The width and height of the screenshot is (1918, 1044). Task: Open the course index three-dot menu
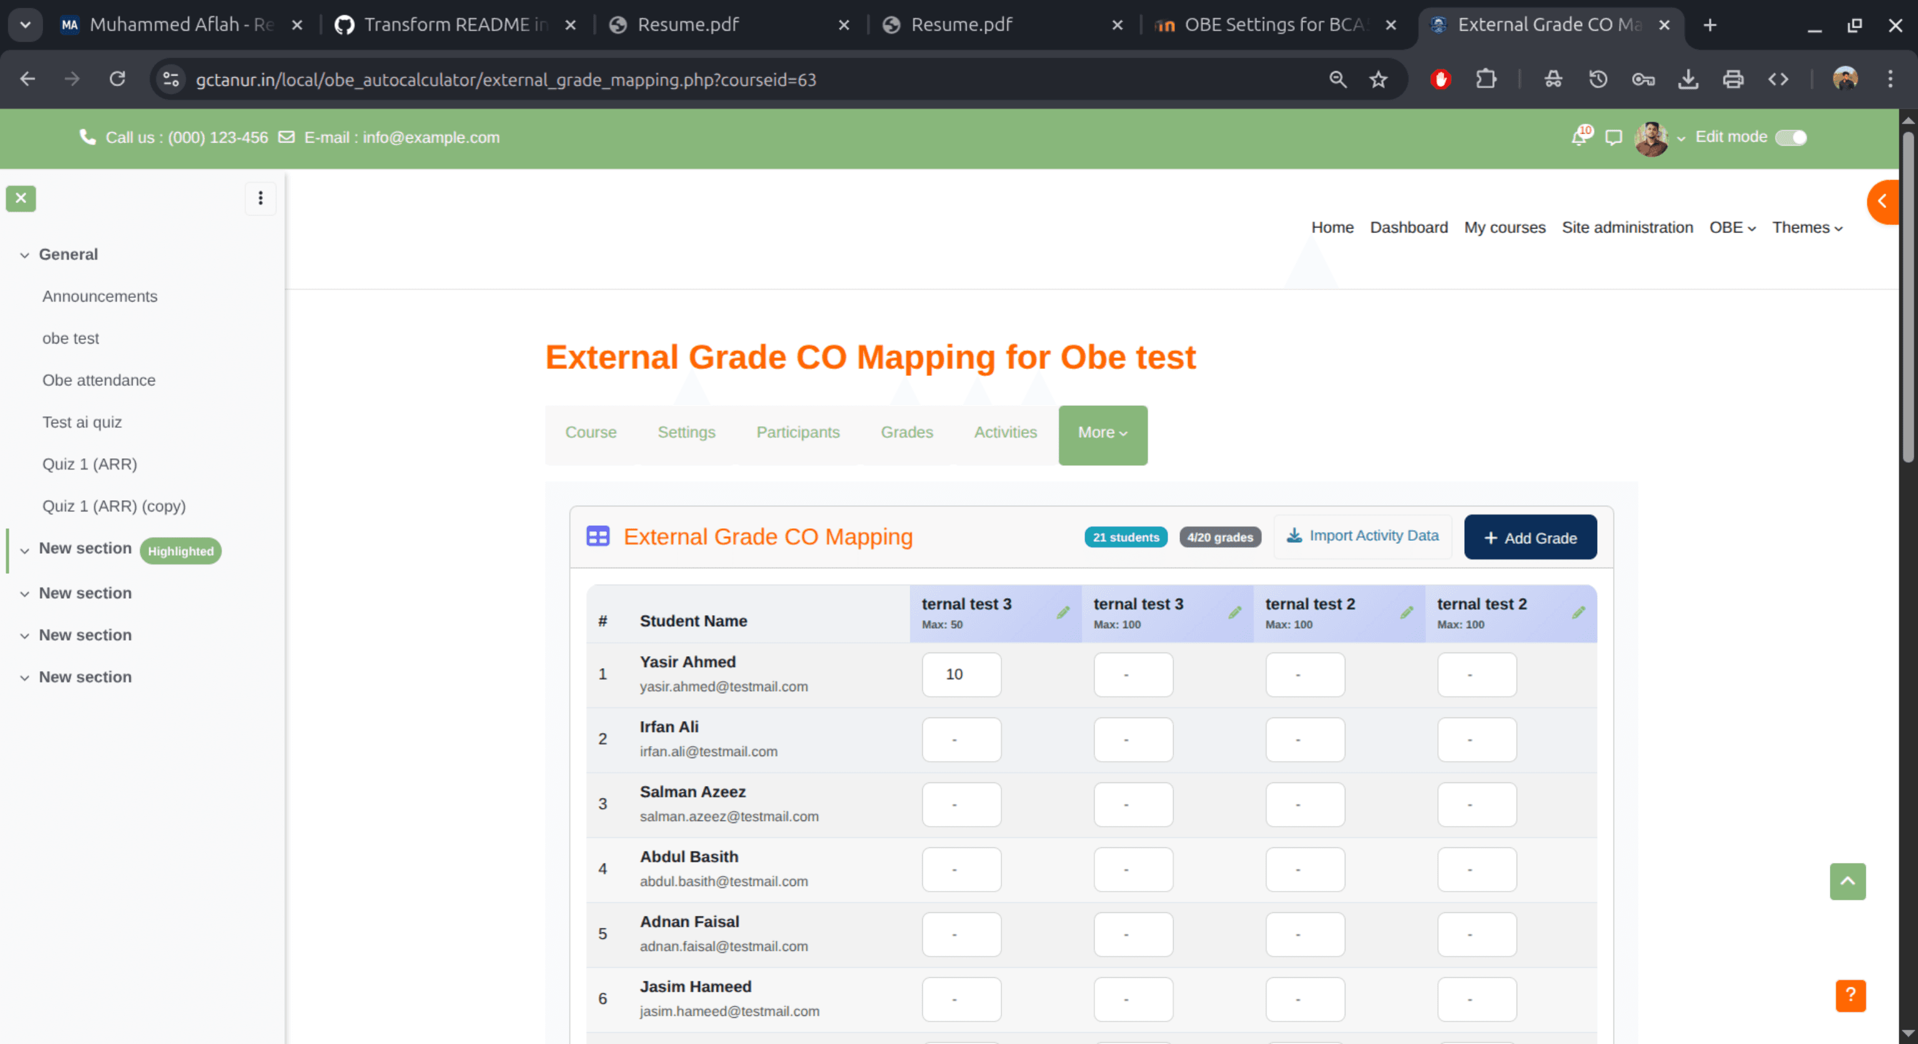(x=260, y=198)
